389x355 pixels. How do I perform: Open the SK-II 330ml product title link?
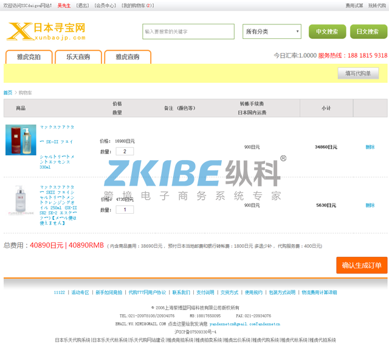point(57,147)
